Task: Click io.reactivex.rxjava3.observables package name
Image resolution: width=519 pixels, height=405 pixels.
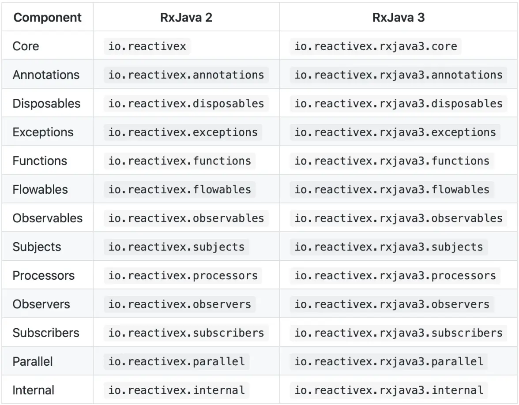Action: pyautogui.click(x=399, y=218)
